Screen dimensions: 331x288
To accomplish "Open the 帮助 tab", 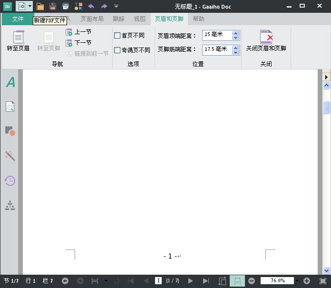I will click(198, 19).
